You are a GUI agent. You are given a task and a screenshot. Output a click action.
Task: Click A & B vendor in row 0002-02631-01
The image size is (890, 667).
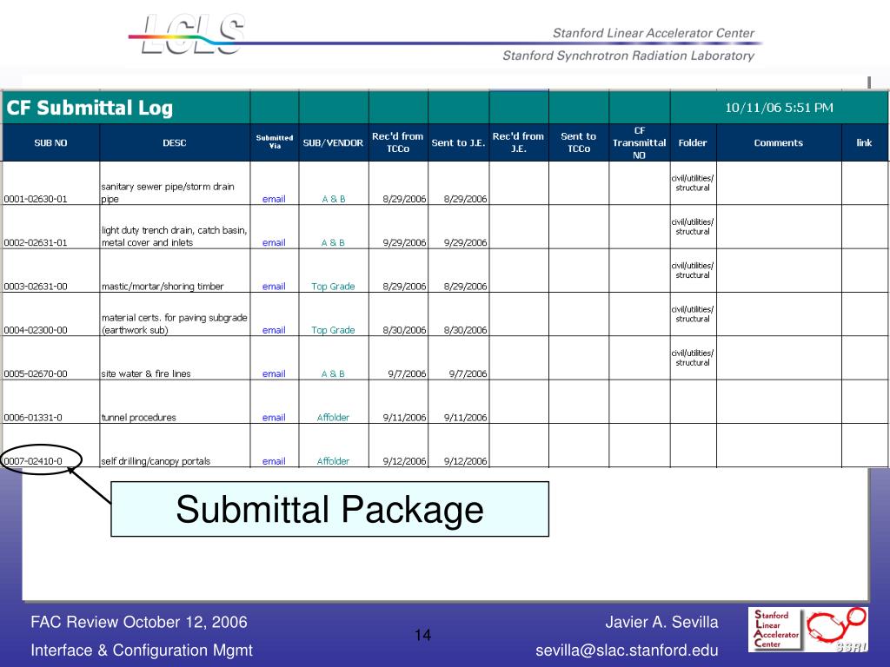click(333, 243)
